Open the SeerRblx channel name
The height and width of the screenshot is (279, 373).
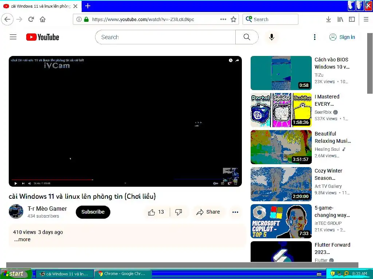click(x=323, y=112)
